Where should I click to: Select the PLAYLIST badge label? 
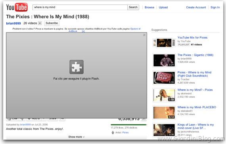(184, 44)
